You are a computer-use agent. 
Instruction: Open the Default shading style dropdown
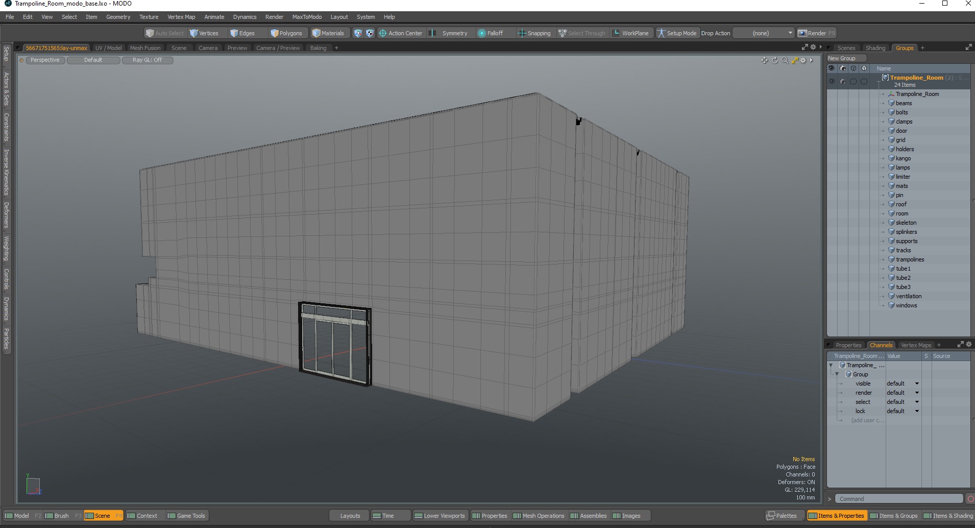pos(93,60)
